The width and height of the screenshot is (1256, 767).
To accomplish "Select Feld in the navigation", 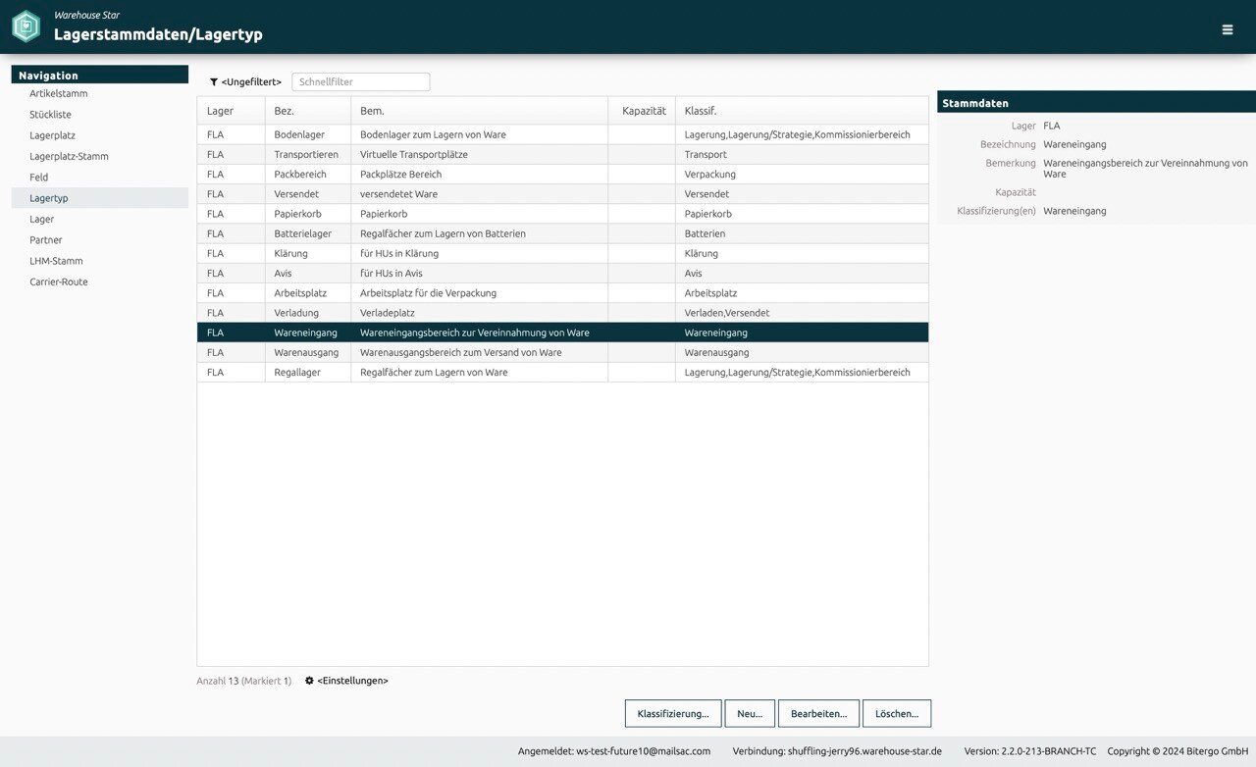I will point(38,178).
